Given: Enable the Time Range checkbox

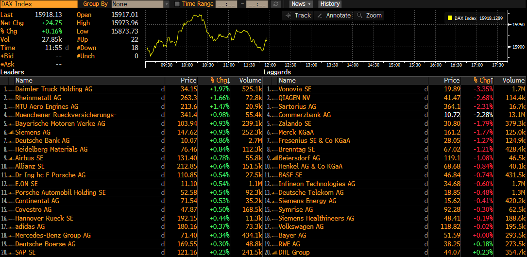Looking at the screenshot, I should [177, 4].
